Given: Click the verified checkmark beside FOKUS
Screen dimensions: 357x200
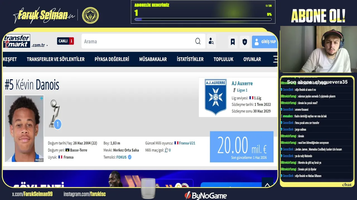Looking at the screenshot, I should 129,157.
